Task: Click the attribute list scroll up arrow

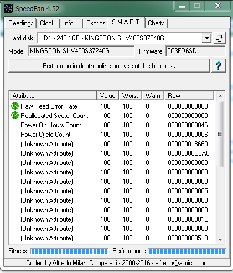Action: pyautogui.click(x=220, y=96)
